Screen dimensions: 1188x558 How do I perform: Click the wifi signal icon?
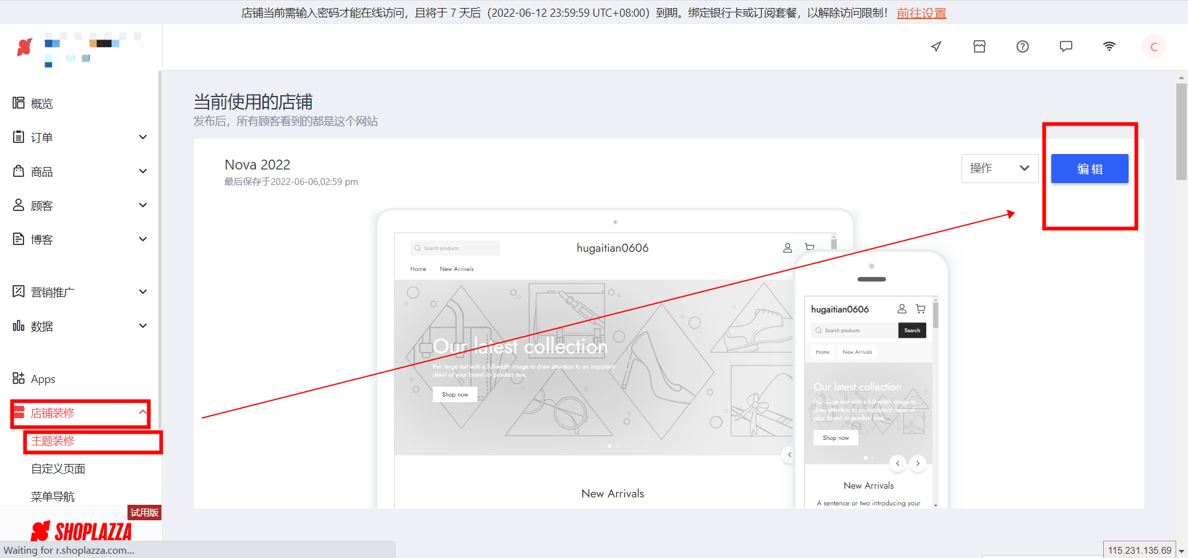tap(1109, 46)
